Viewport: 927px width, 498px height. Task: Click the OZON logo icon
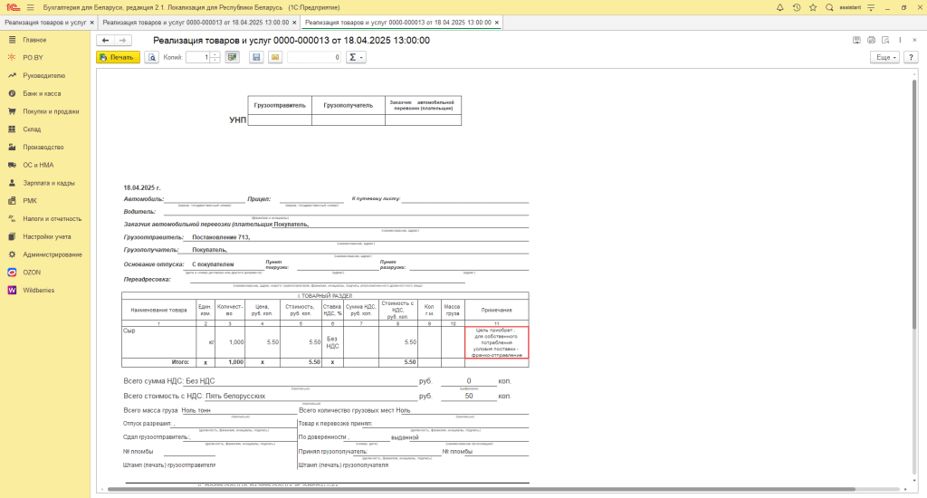12,272
